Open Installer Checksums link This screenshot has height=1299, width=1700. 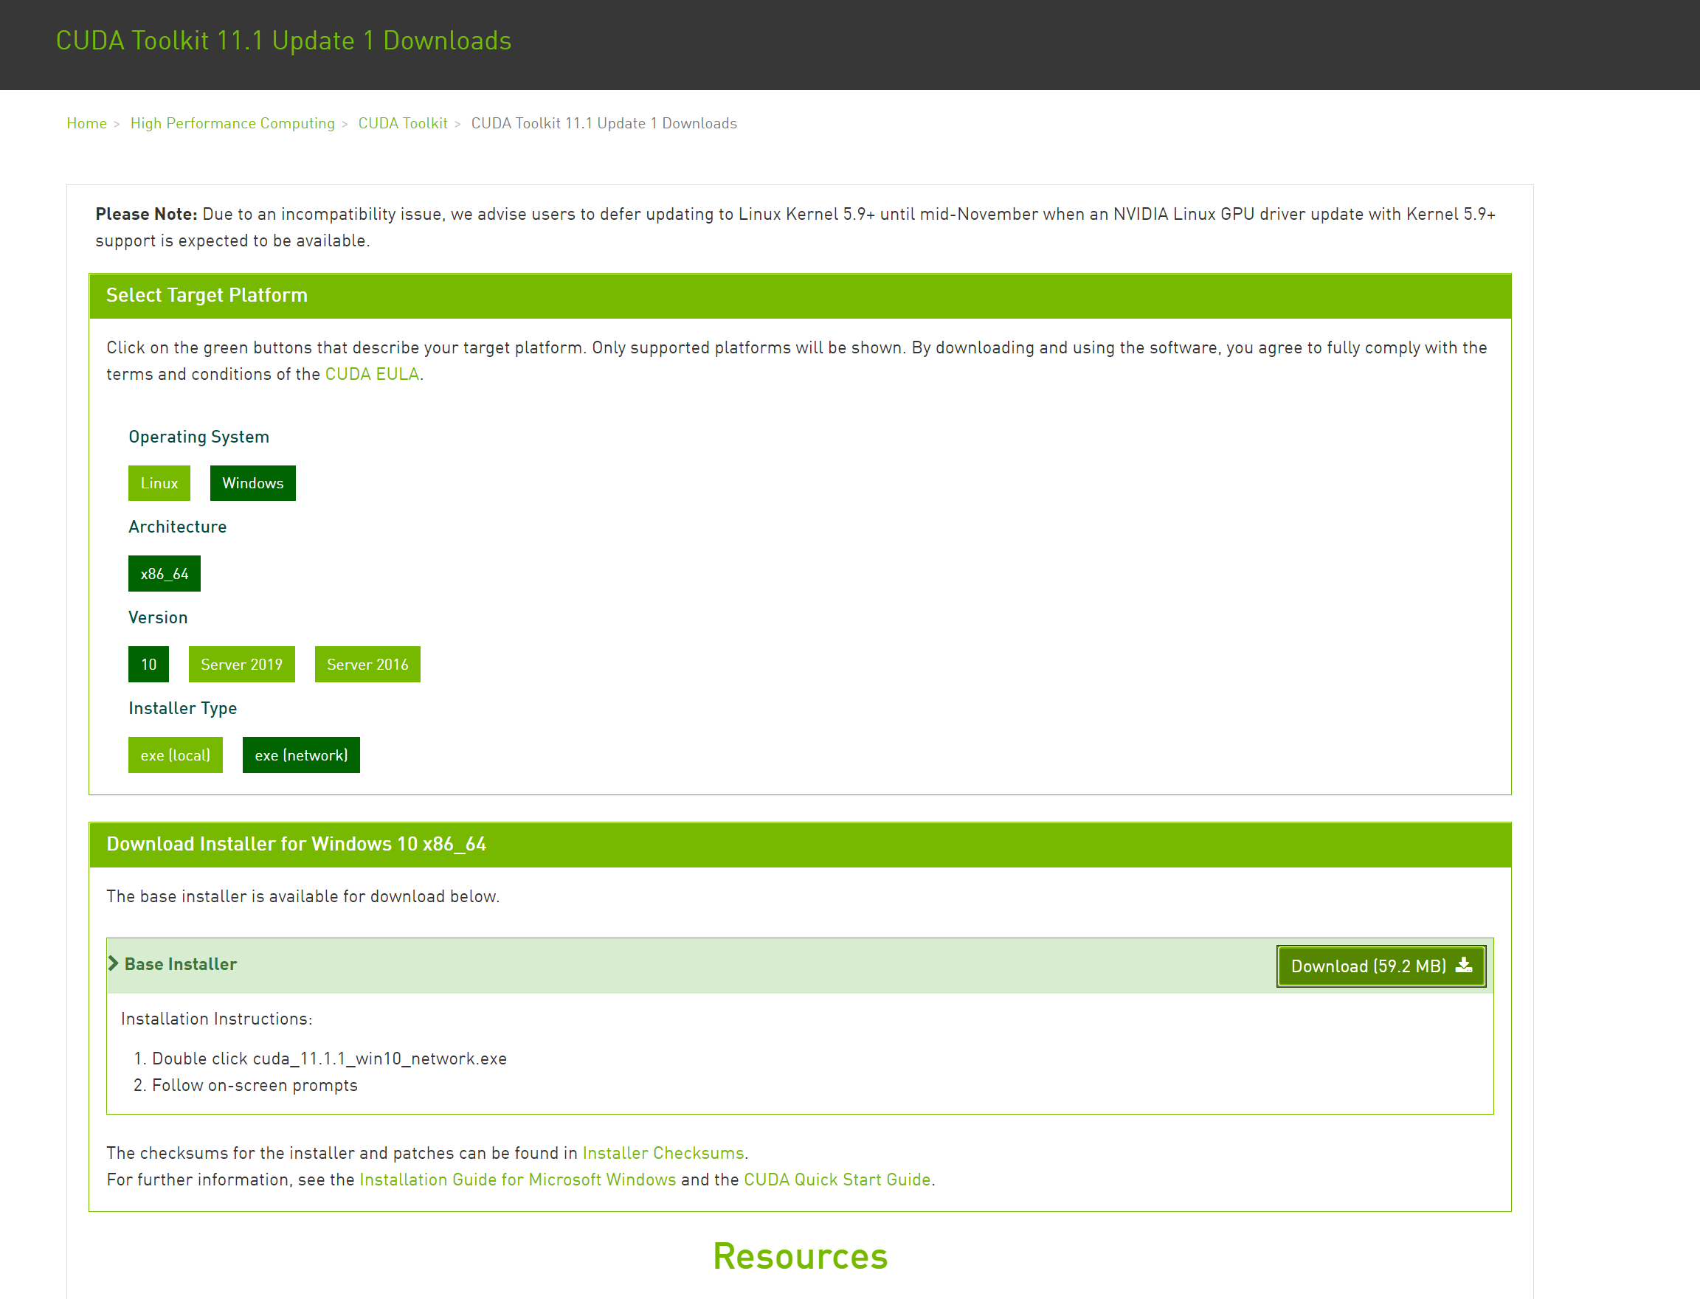click(663, 1153)
